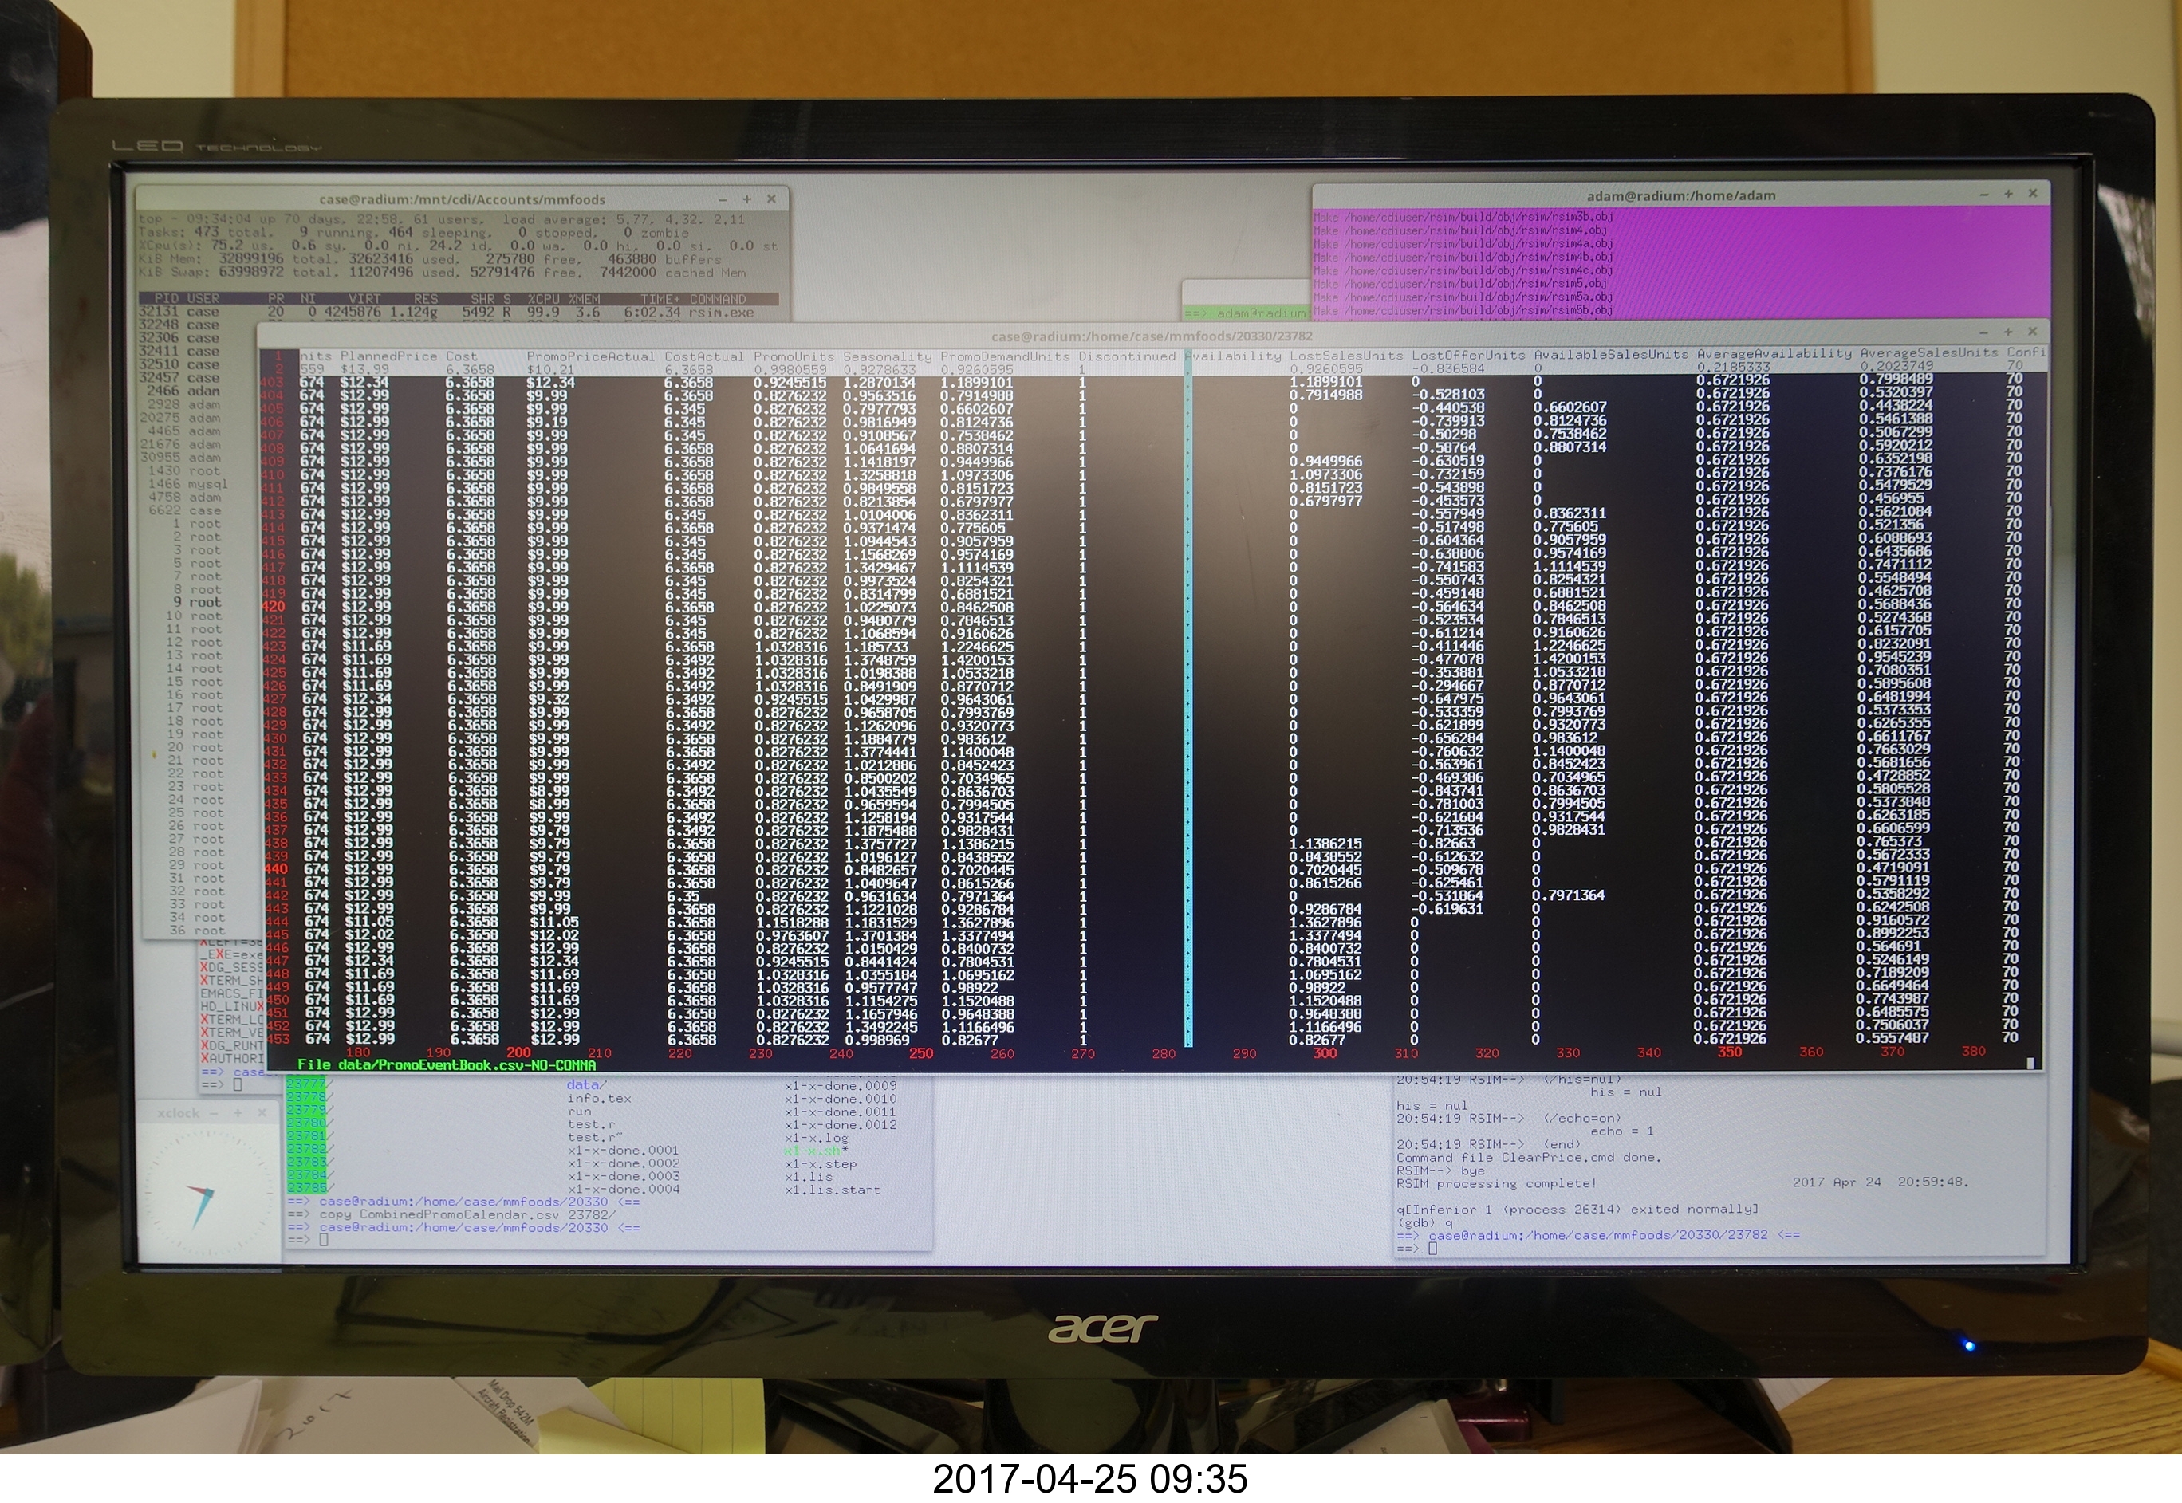Image resolution: width=2182 pixels, height=1503 pixels.
Task: Click the AverageSalesUnits column header
Action: (1928, 352)
